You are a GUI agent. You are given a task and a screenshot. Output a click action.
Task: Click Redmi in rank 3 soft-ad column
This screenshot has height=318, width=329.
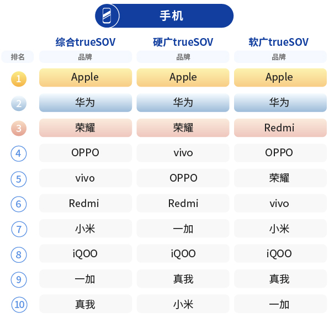[x=280, y=128]
